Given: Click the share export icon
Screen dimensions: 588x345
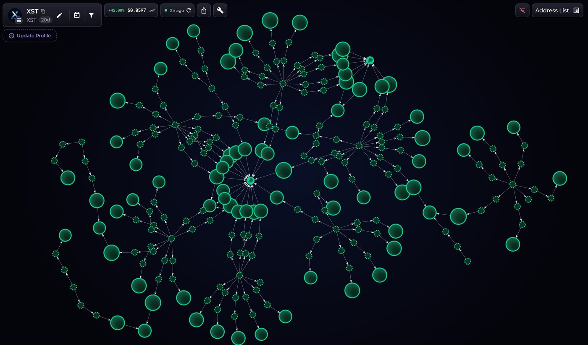Looking at the screenshot, I should point(204,11).
